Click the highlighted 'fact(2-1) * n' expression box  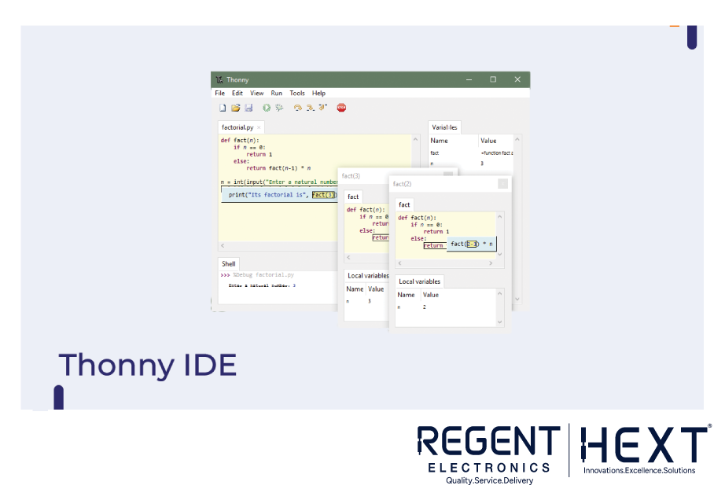[x=472, y=244]
